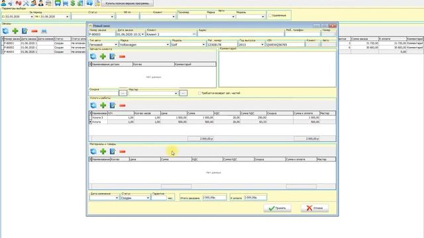
Task: Toggle the 'Удаленные' checkbox in the filter panel
Action: point(270,15)
